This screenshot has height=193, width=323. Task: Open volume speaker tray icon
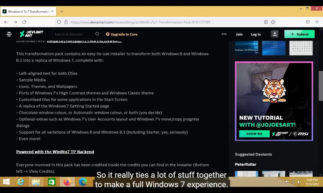[299, 182]
